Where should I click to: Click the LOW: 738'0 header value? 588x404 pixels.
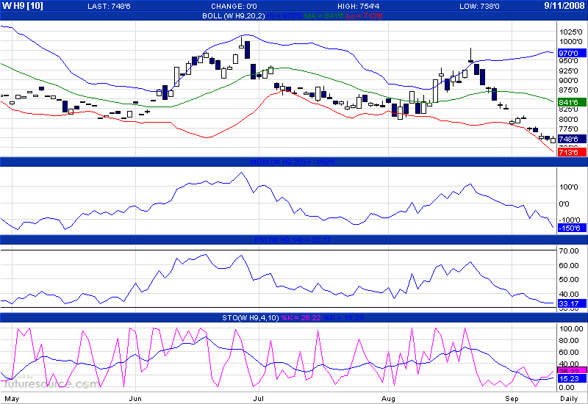[479, 7]
